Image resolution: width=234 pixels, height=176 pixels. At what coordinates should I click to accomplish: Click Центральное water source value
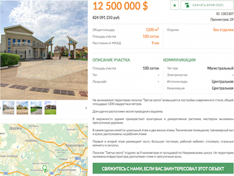(223, 82)
